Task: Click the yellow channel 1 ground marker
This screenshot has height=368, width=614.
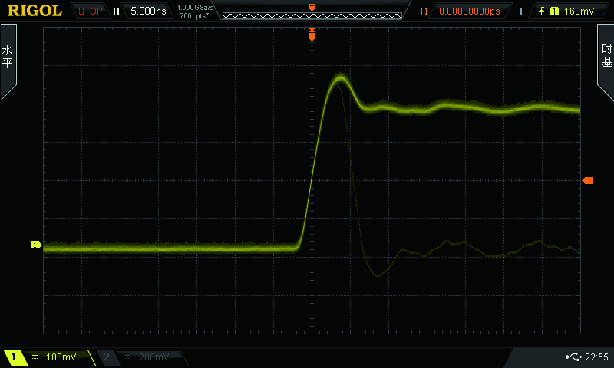Action: coord(36,245)
